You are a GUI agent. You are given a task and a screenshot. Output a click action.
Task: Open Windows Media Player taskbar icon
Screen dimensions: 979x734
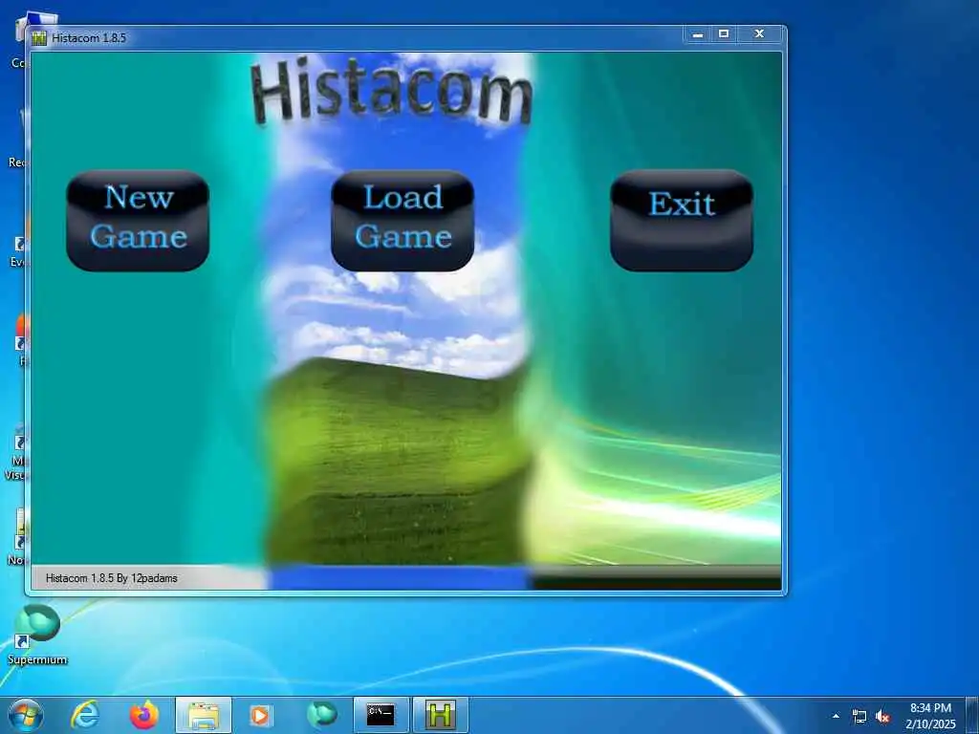pyautogui.click(x=261, y=715)
